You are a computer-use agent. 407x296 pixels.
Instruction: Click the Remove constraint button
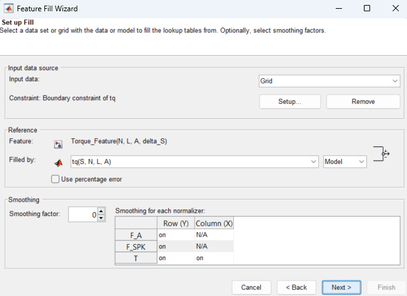[363, 101]
